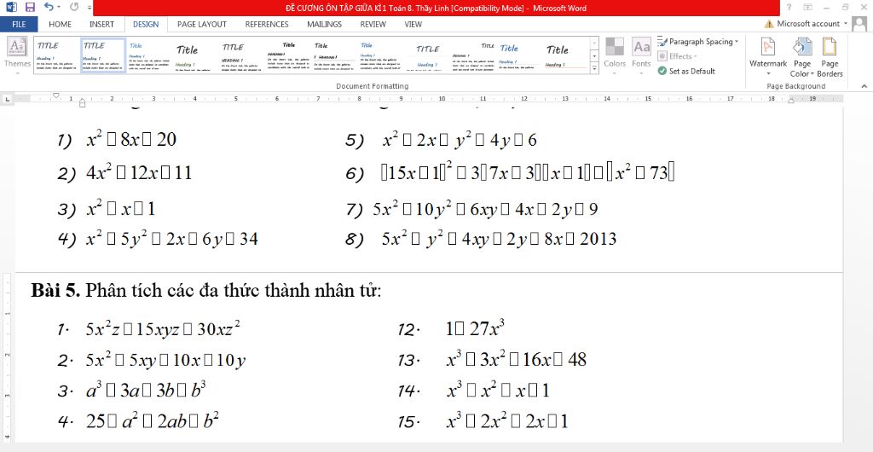Click the item '1 27x³' numbered 12
Image resolution: width=873 pixels, height=452 pixels.
click(x=475, y=329)
